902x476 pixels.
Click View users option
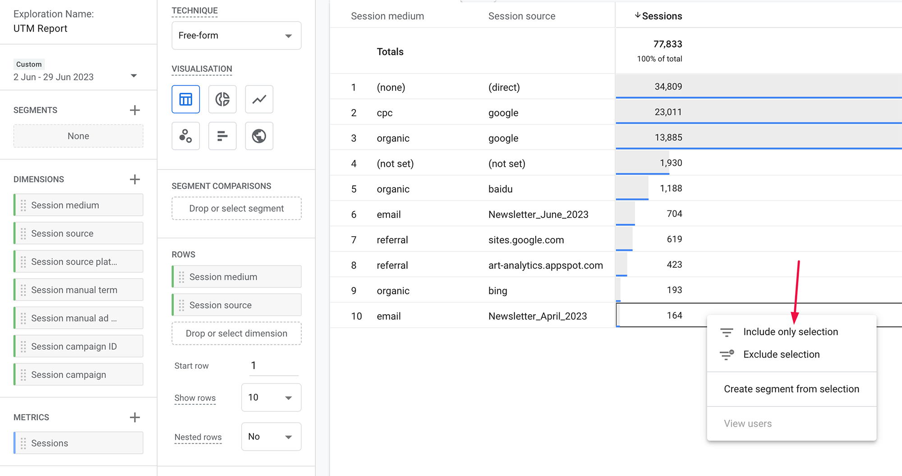click(747, 423)
